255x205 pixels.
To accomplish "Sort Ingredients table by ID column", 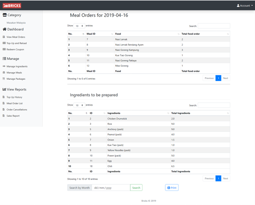I will 97,113.
